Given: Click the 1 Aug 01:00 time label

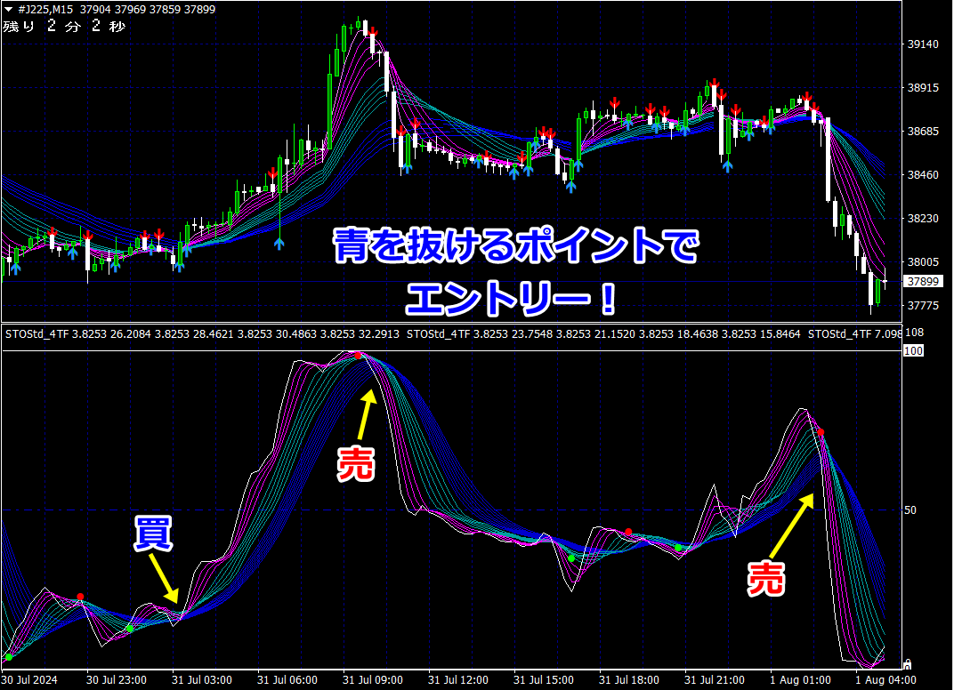Looking at the screenshot, I should [x=800, y=679].
